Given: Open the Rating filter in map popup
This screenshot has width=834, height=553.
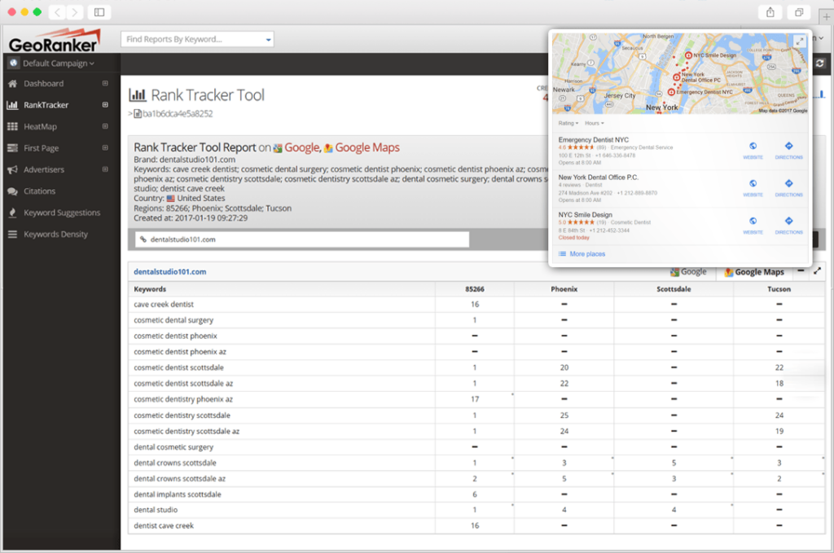Looking at the screenshot, I should pyautogui.click(x=568, y=123).
